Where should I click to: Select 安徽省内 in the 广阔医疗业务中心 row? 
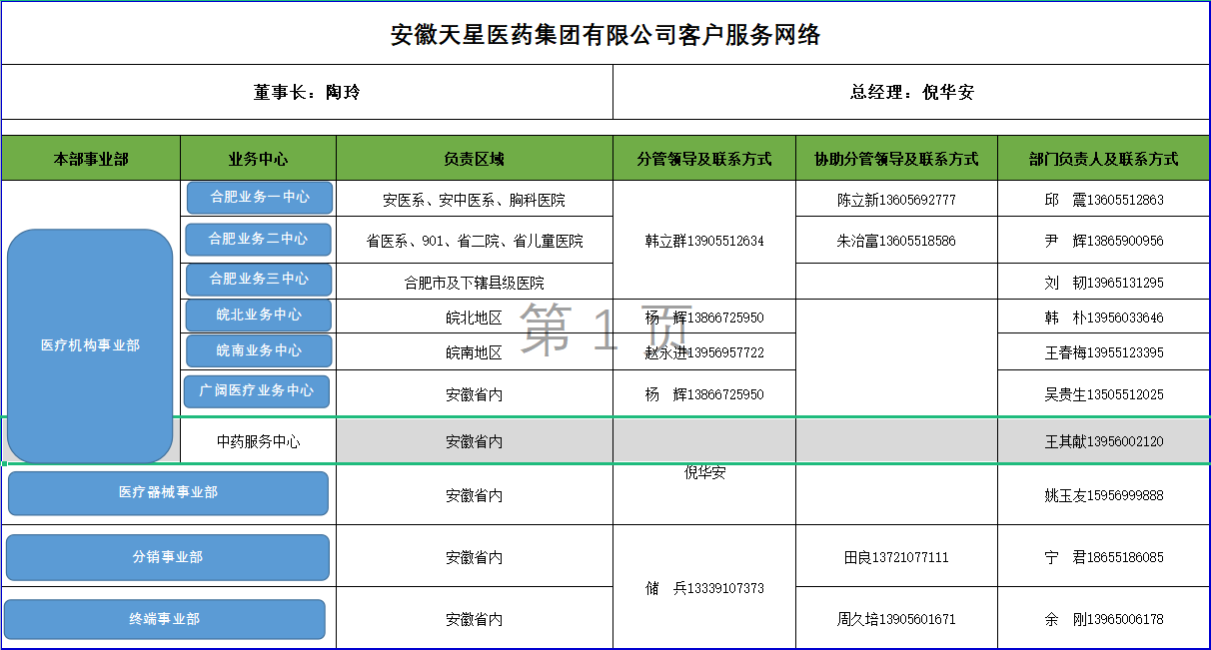click(x=475, y=394)
